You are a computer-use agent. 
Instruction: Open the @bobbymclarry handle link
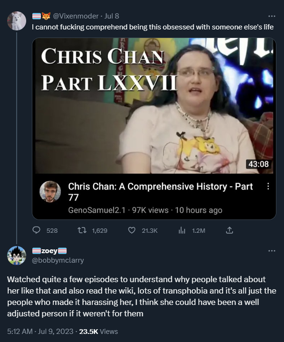tap(58, 260)
